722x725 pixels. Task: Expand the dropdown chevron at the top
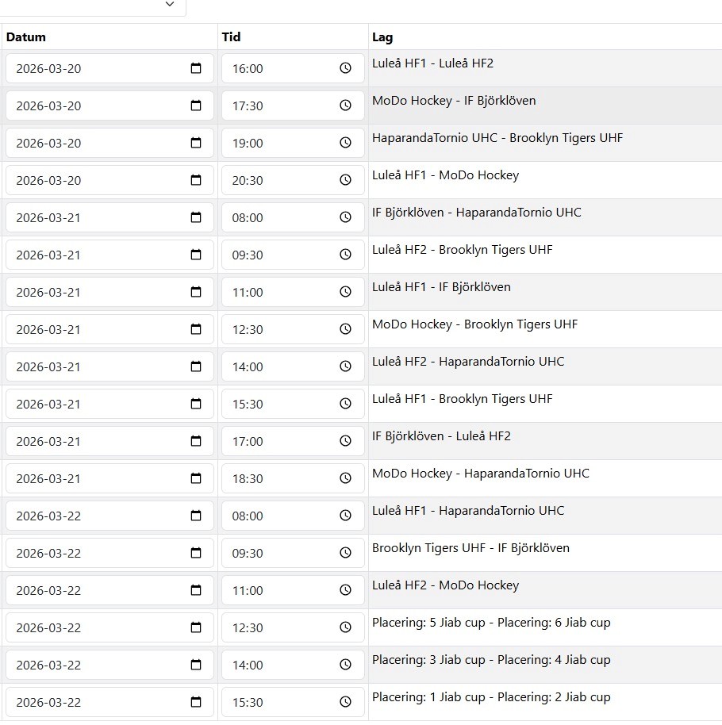[170, 5]
